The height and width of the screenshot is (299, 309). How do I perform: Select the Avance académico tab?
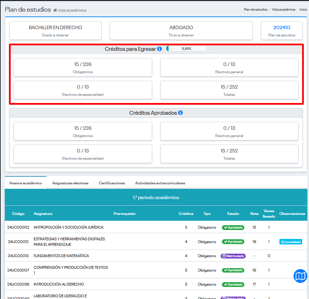point(25,183)
